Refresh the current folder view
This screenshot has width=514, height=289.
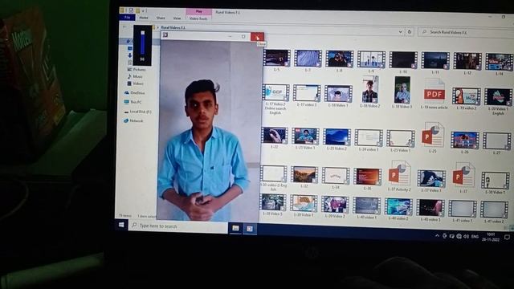click(410, 32)
